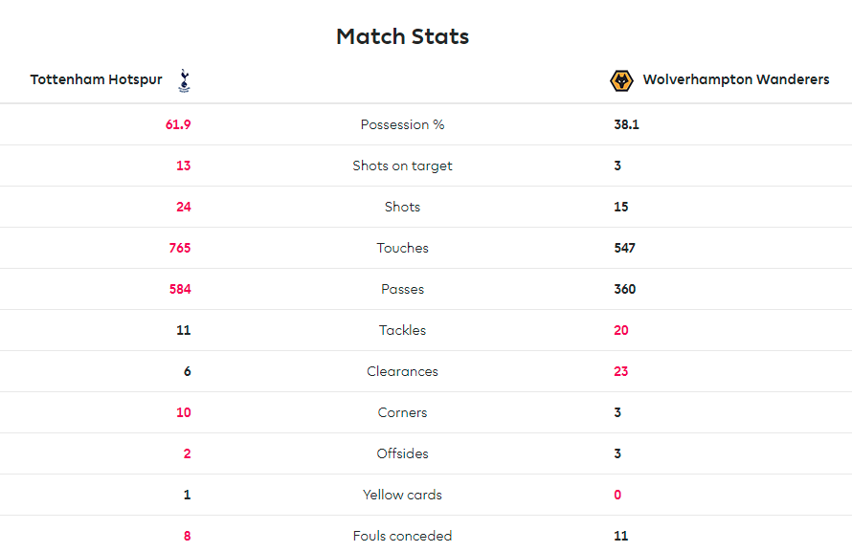Click the Passes stat label
852x552 pixels.
[402, 289]
